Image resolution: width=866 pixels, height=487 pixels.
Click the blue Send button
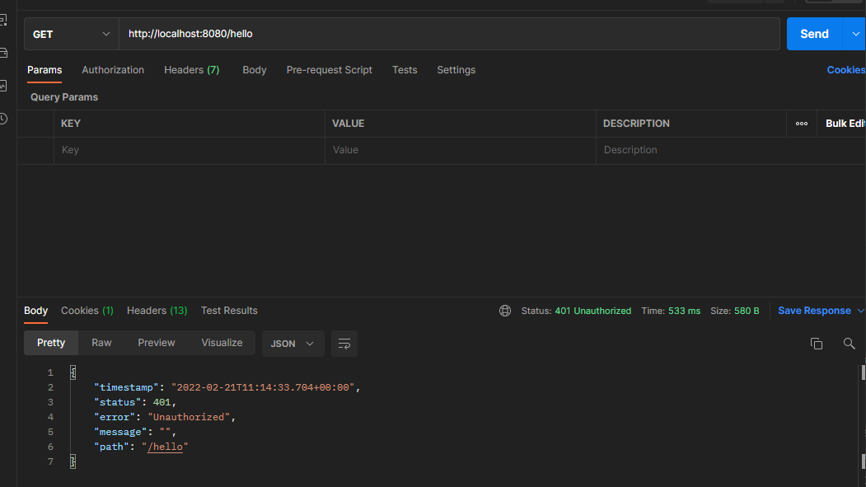[815, 35]
